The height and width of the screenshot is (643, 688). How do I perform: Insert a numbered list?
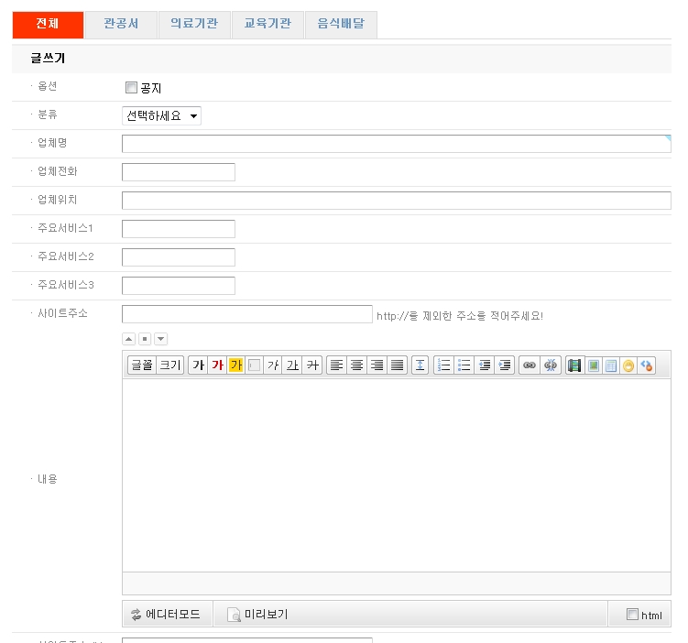(444, 365)
